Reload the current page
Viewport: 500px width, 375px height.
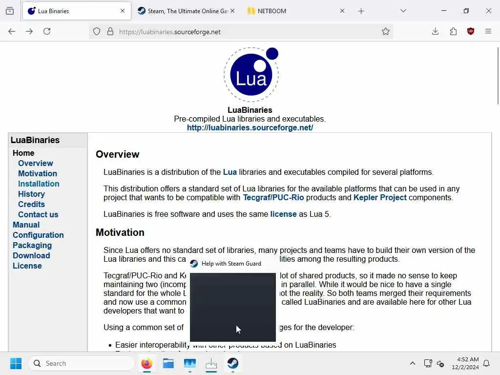pyautogui.click(x=47, y=31)
